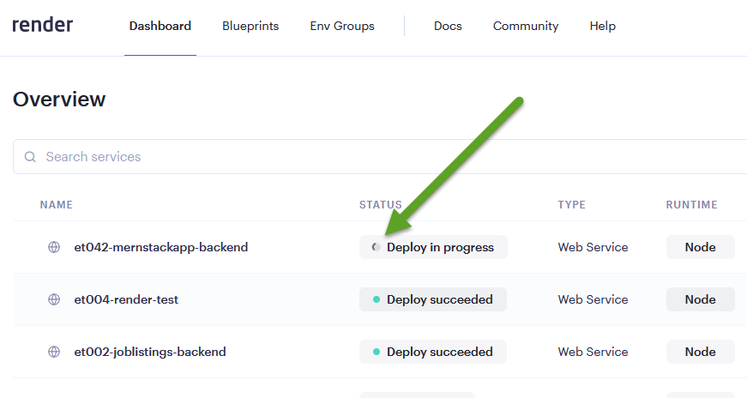Click the deploy in progress spinner icon
The width and height of the screenshot is (747, 398).
pos(376,247)
